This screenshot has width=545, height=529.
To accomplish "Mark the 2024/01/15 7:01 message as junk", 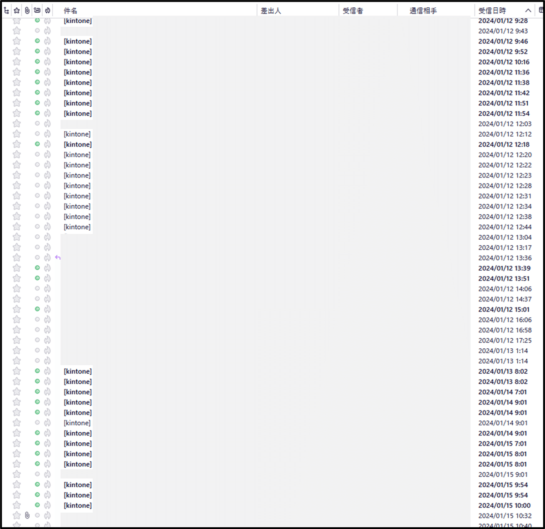I will tap(47, 444).
